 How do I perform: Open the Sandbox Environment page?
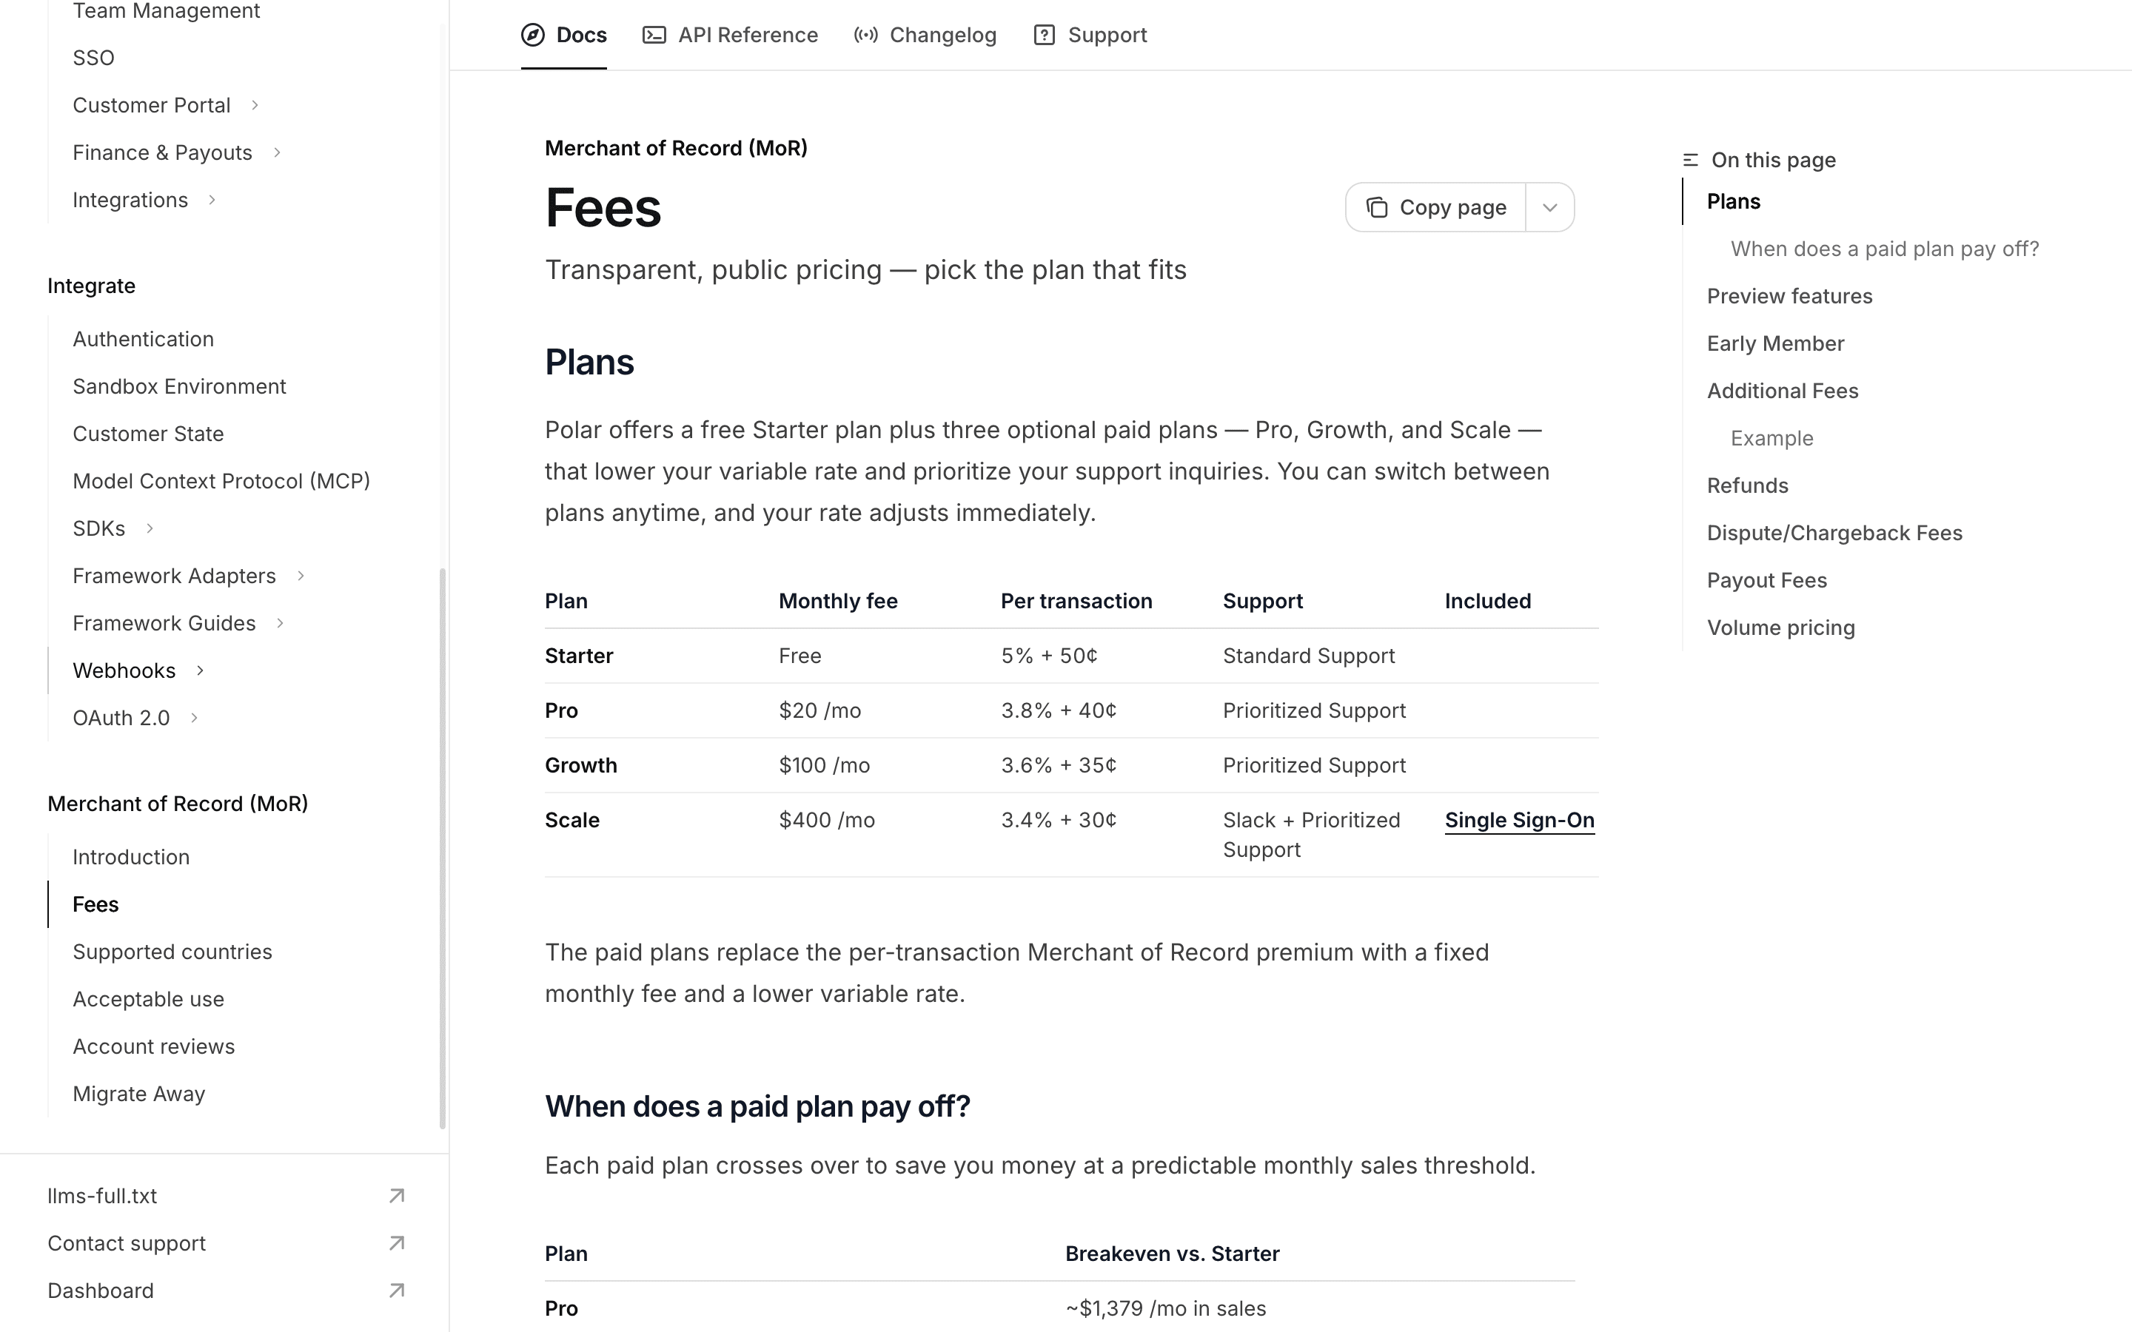(x=180, y=388)
